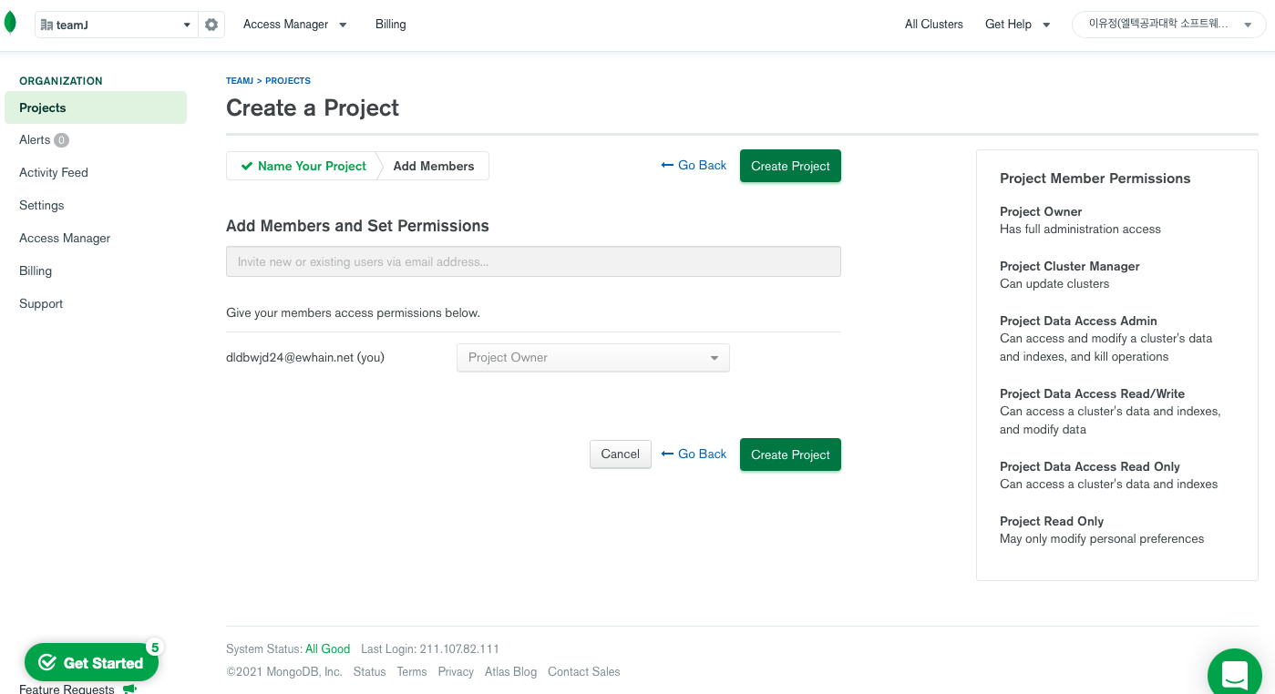The image size is (1275, 694).
Task: Click the Project Cluster Manager permission heading
Action: [1070, 266]
